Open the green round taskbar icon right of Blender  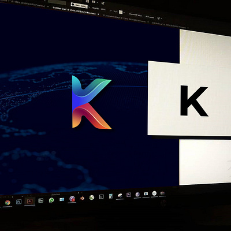click(x=92, y=198)
